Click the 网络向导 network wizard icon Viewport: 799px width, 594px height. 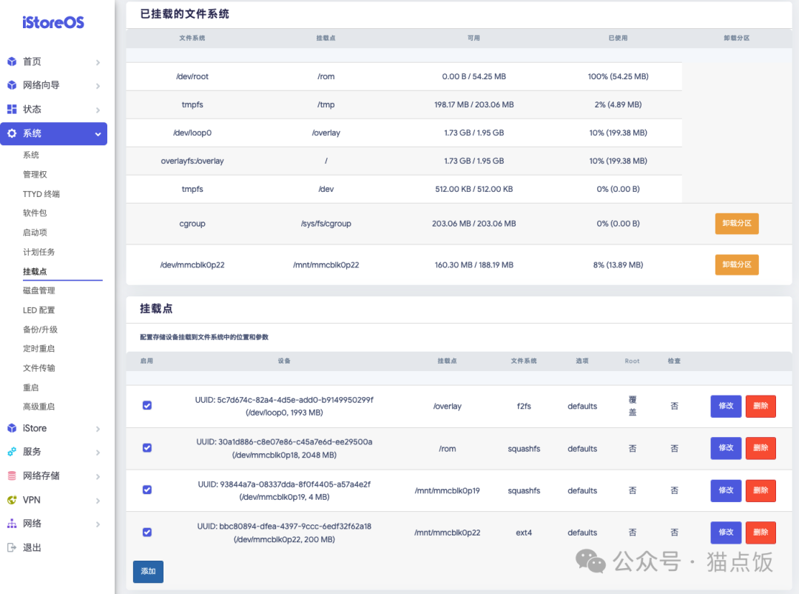click(x=13, y=86)
